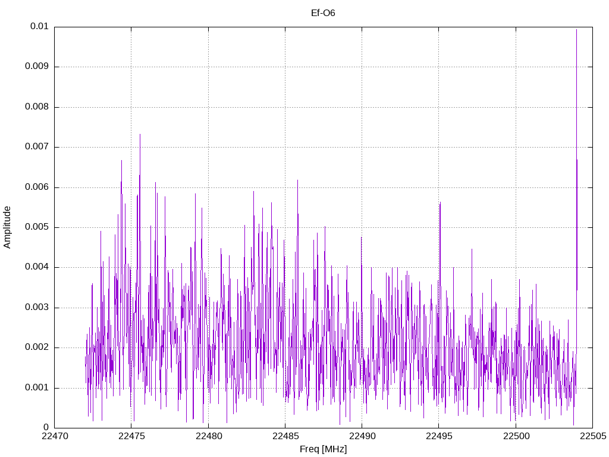Click the y-axis tick label 0.004
This screenshot has width=609, height=457.
click(37, 267)
